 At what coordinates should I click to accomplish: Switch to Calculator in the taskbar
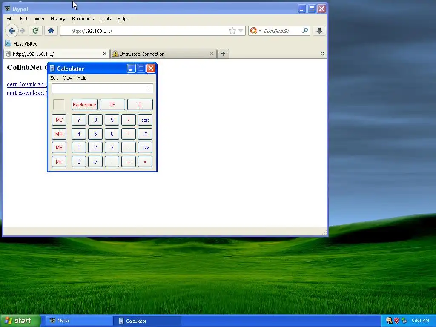[x=147, y=321]
